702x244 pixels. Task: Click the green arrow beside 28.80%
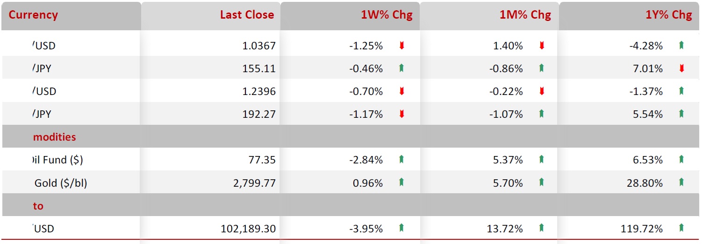(681, 183)
